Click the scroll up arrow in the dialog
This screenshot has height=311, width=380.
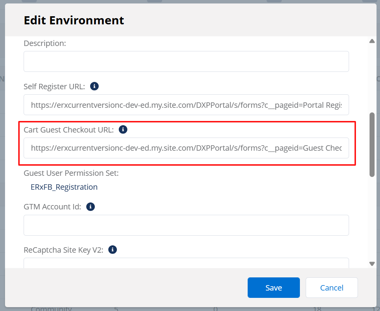pyautogui.click(x=372, y=41)
